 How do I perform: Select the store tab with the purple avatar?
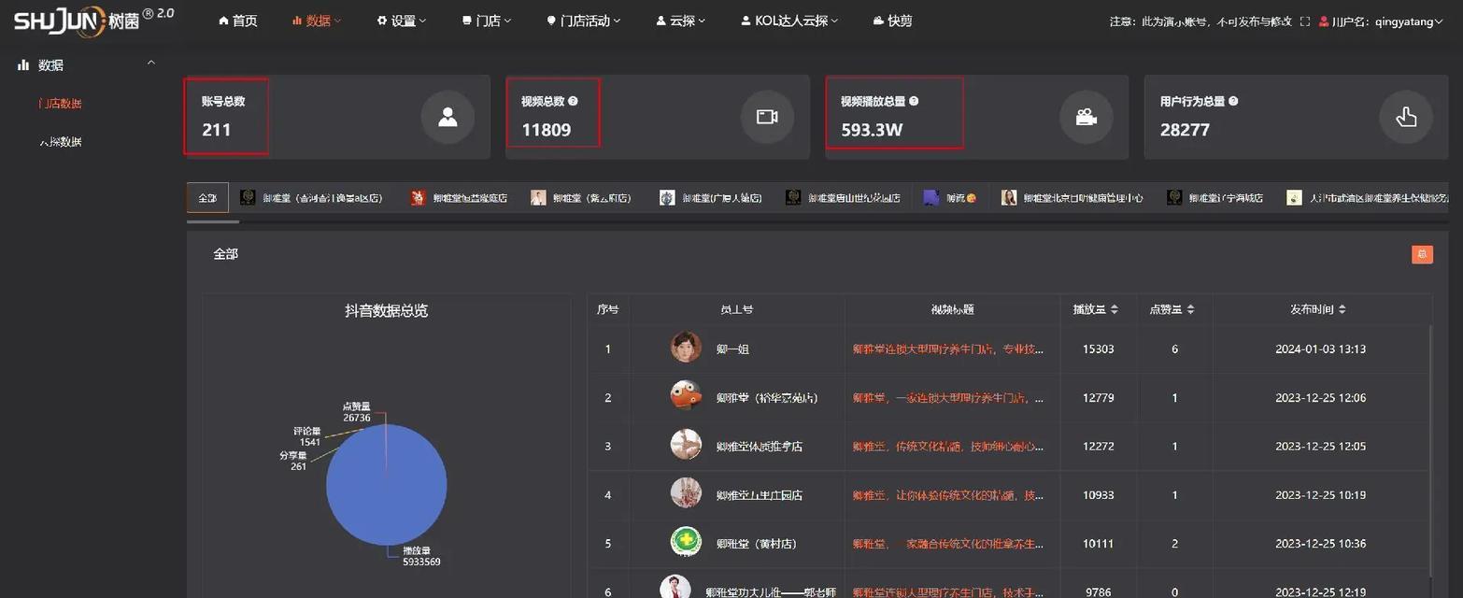[950, 198]
